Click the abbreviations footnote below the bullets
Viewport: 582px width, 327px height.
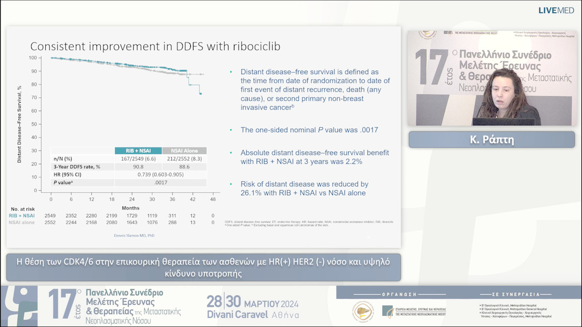coord(309,223)
